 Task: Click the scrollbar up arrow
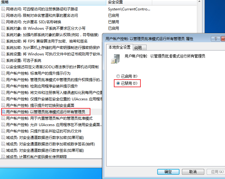[199, 2]
